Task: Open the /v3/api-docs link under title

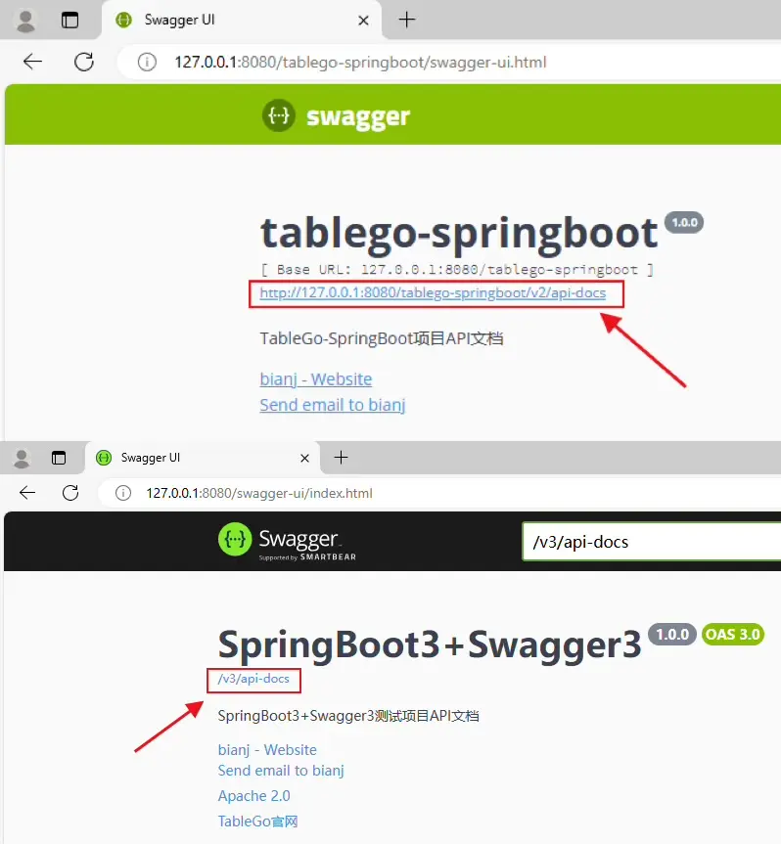Action: point(253,679)
